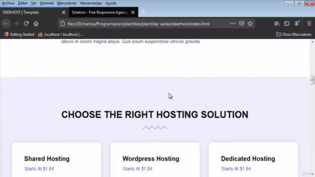Open the Editar menu

click(23, 3)
